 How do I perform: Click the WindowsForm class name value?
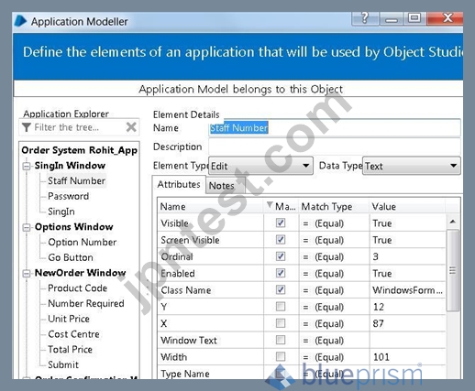coord(407,290)
